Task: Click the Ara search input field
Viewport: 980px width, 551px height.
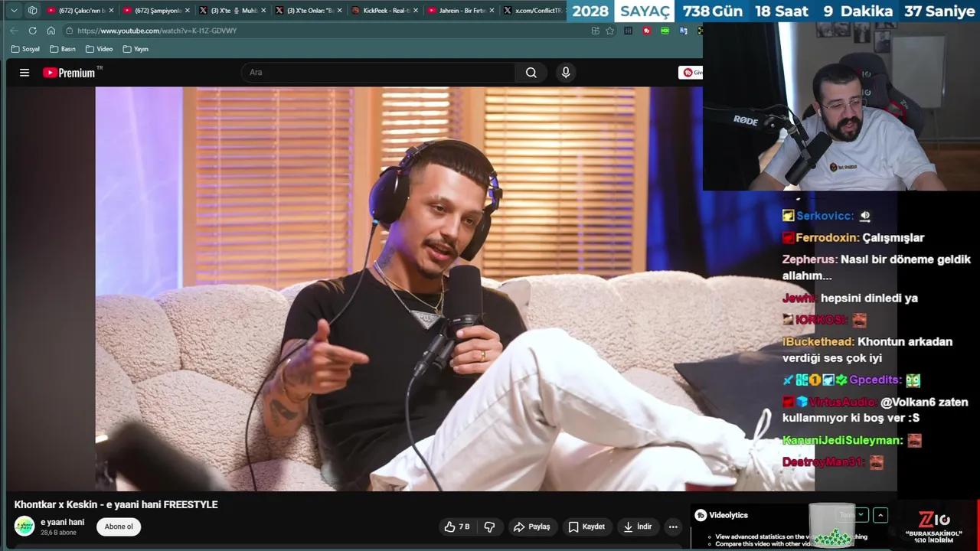Action: click(378, 73)
